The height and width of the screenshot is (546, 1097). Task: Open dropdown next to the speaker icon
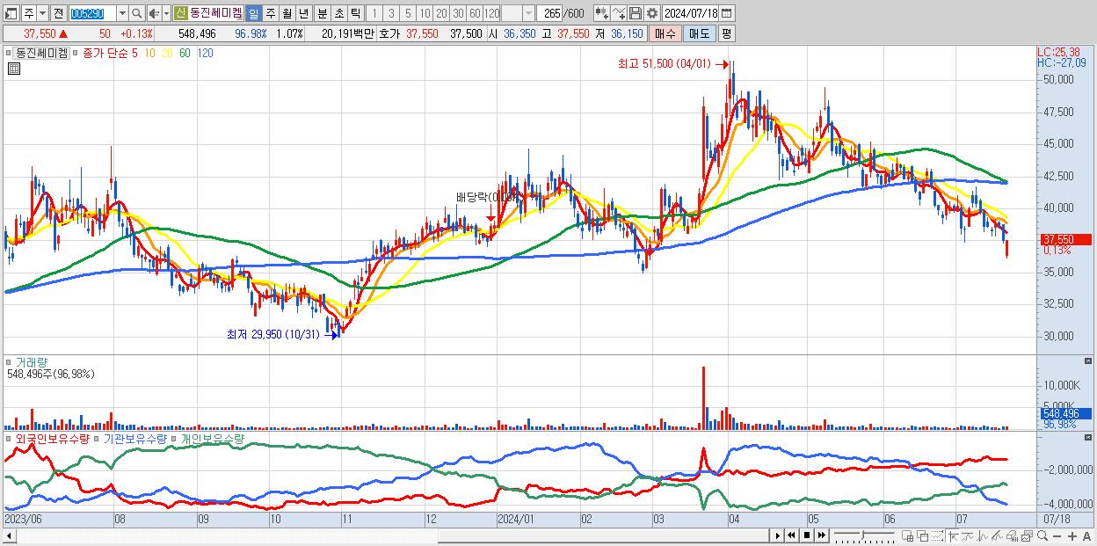click(x=166, y=13)
